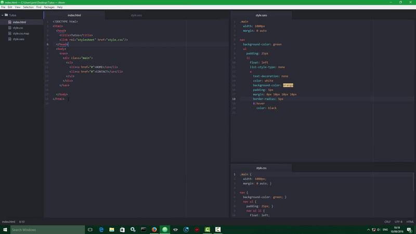Click the active green Atom taskbar icon
Viewport: 416px width, 234px height.
click(165, 229)
